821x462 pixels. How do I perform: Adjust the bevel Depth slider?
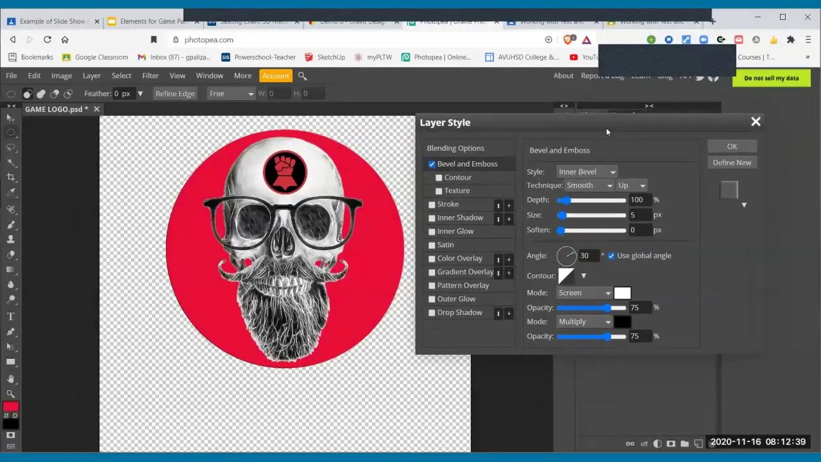tap(591, 200)
